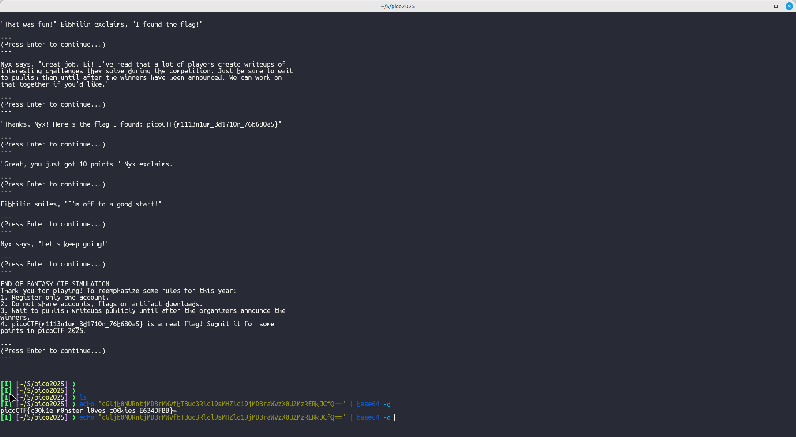Click the "base64" word in the previous executed command
Image resolution: width=796 pixels, height=437 pixels.
[x=368, y=404]
